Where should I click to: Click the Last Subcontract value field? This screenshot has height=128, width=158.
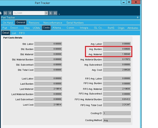tap(48, 99)
